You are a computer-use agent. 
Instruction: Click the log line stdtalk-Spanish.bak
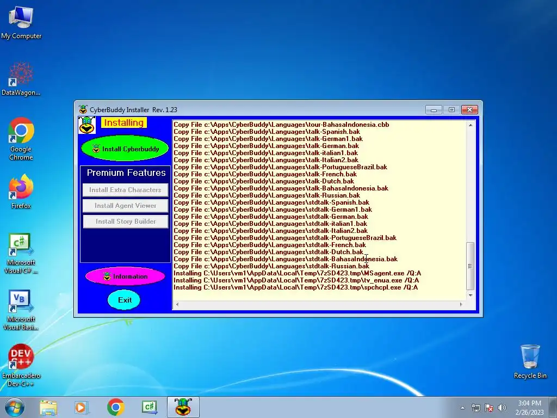(271, 202)
